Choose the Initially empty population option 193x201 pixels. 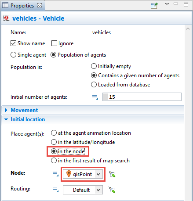tap(94, 66)
